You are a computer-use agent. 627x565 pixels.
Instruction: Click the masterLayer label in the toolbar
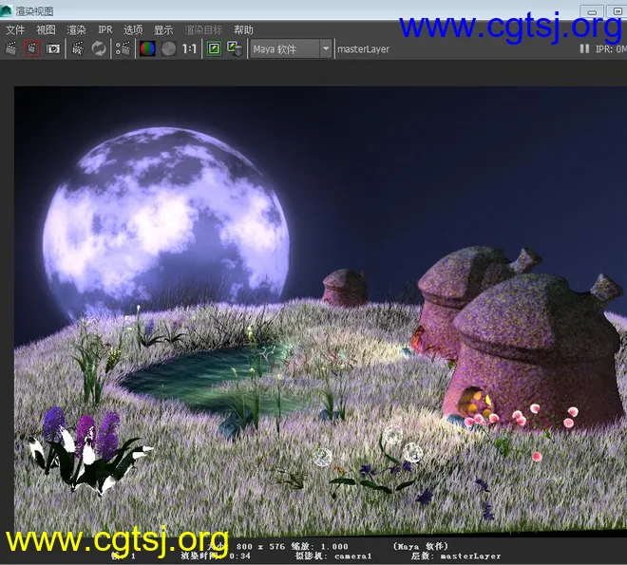click(363, 49)
